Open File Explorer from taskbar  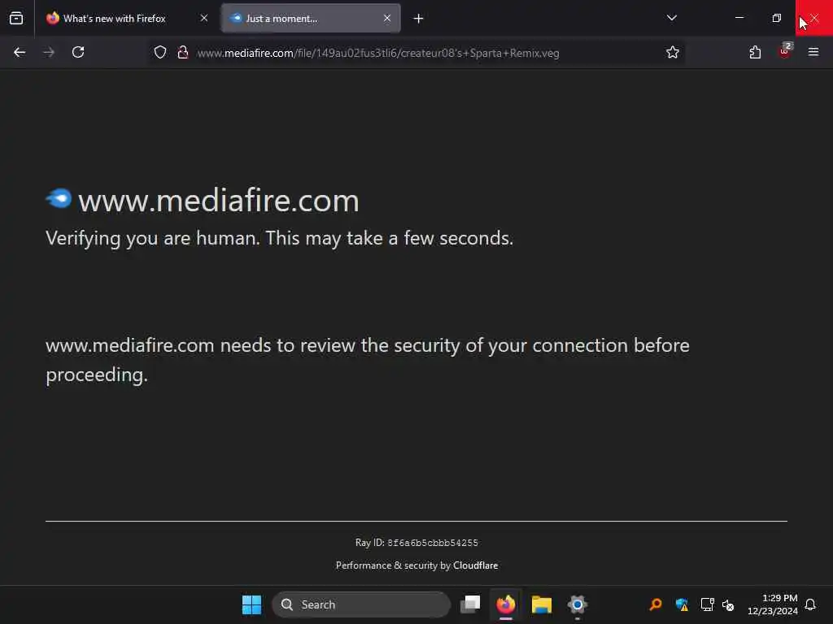click(x=541, y=604)
